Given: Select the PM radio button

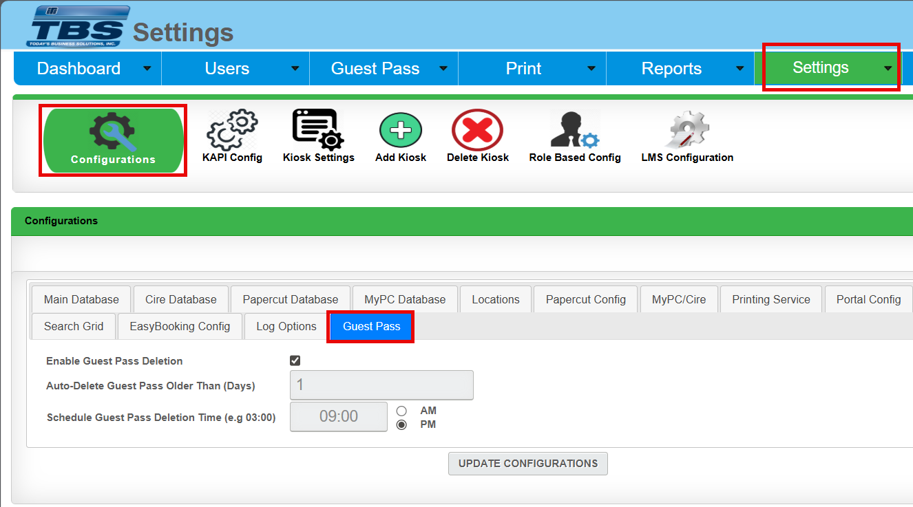Looking at the screenshot, I should pos(401,424).
